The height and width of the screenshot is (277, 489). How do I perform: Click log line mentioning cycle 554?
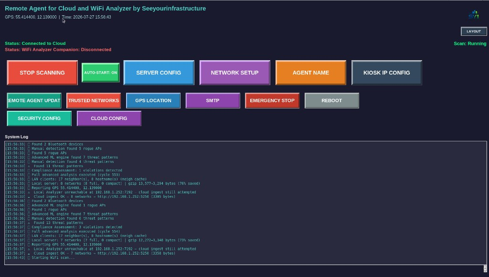63,232
